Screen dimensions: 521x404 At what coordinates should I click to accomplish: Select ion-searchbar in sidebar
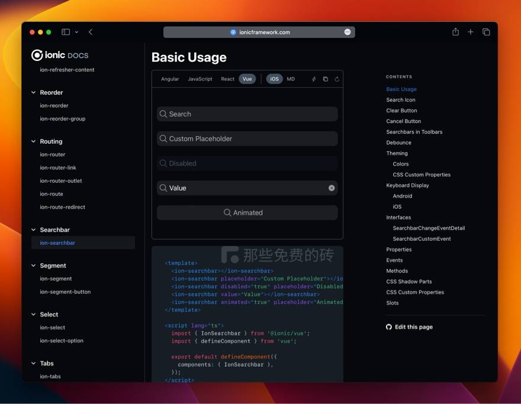pyautogui.click(x=83, y=243)
